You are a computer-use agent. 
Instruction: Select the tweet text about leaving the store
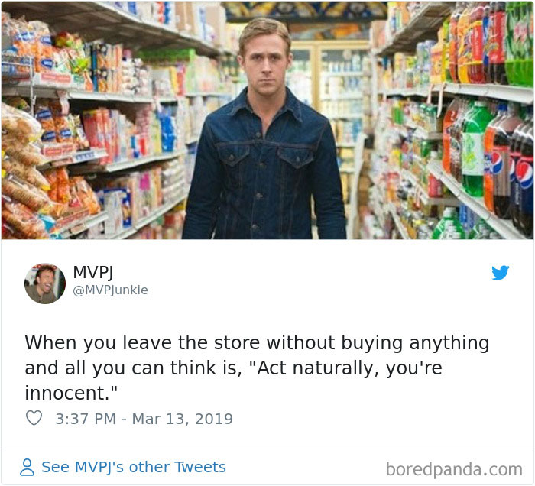pyautogui.click(x=257, y=368)
